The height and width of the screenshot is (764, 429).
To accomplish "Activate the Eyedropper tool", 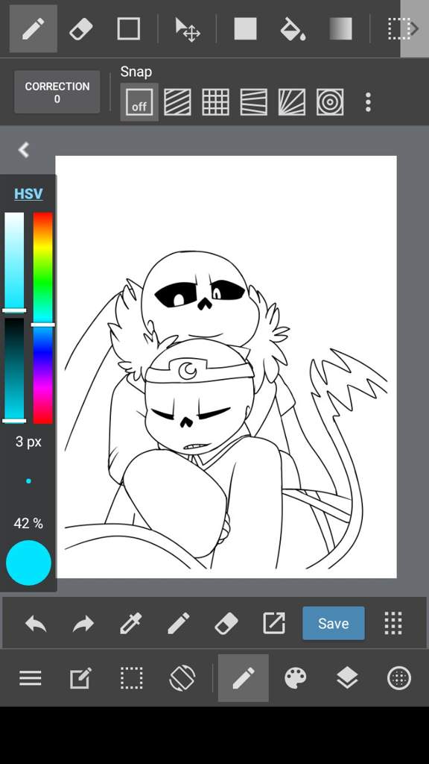I will tap(131, 623).
